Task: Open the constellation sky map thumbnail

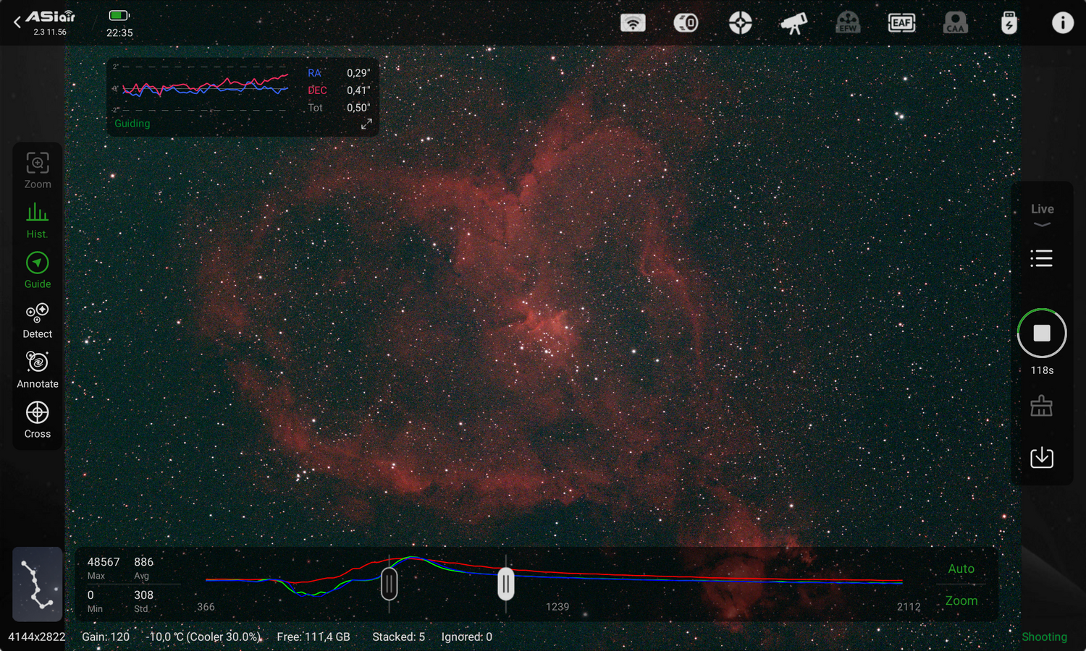Action: pyautogui.click(x=37, y=584)
